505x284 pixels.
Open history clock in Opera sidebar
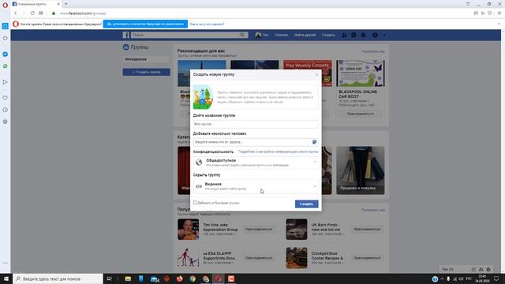[6, 110]
